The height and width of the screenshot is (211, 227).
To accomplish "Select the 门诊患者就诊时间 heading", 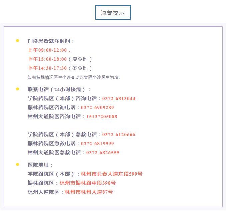I will 51,41.
